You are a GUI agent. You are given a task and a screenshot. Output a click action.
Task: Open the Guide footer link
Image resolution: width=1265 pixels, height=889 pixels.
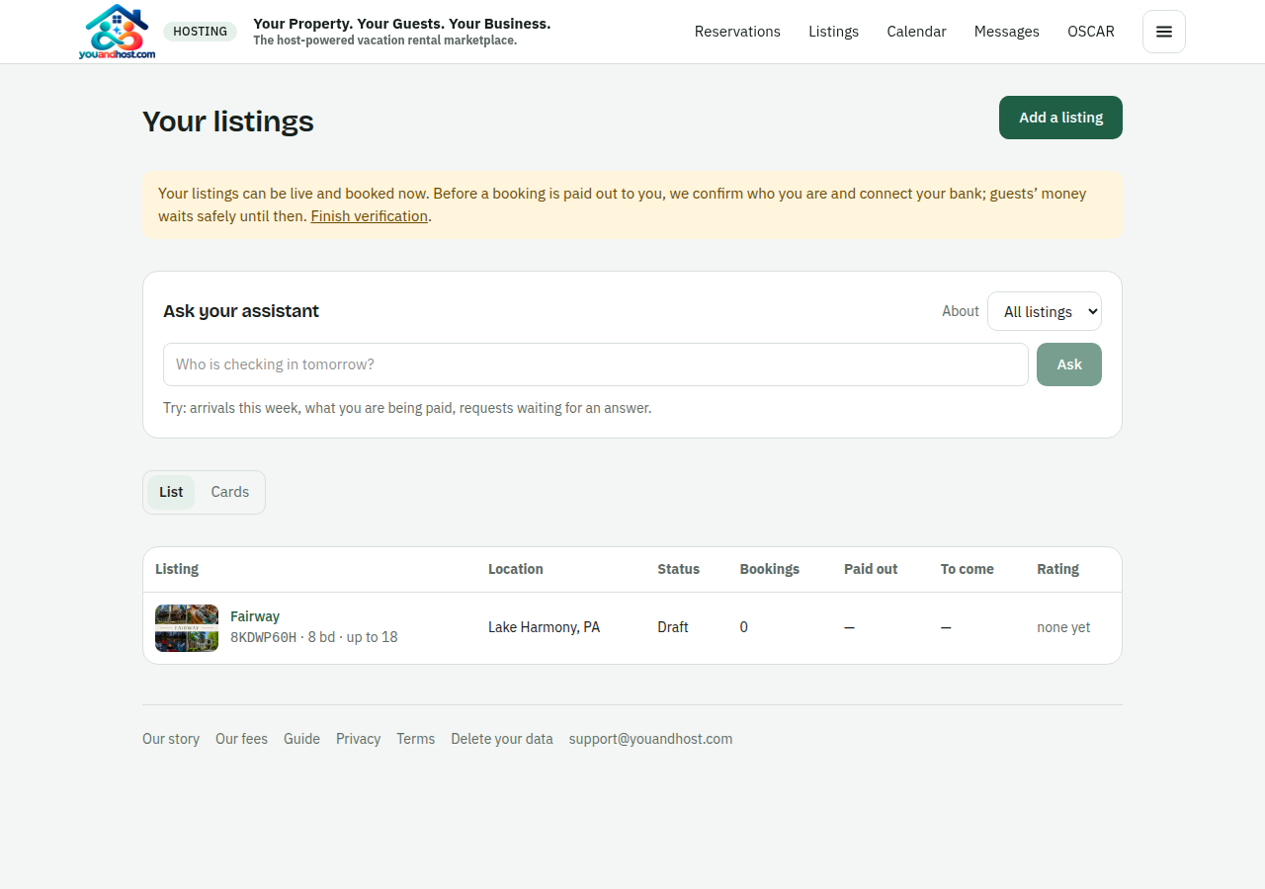301,739
